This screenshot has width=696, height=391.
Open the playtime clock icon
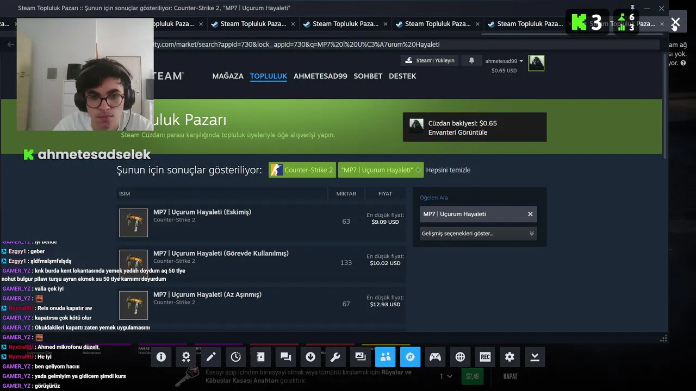236,357
